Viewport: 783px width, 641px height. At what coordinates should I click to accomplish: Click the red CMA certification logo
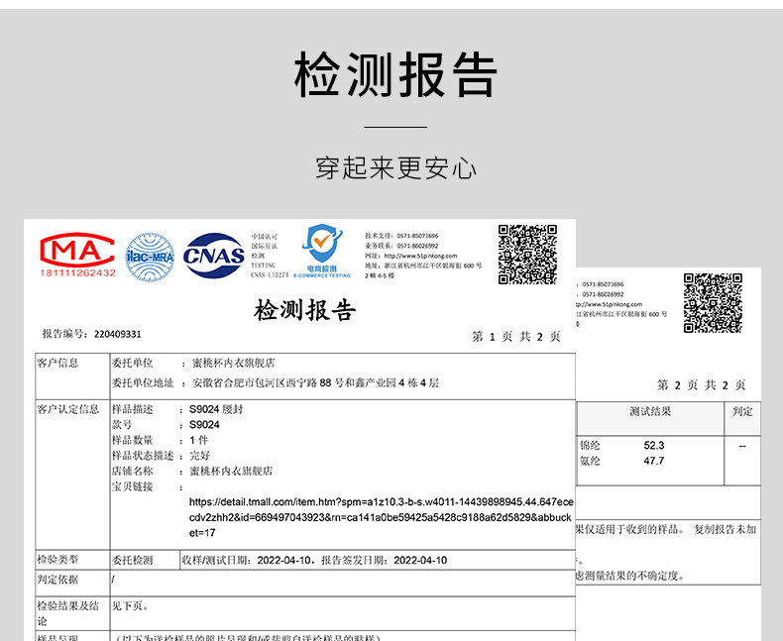[77, 255]
